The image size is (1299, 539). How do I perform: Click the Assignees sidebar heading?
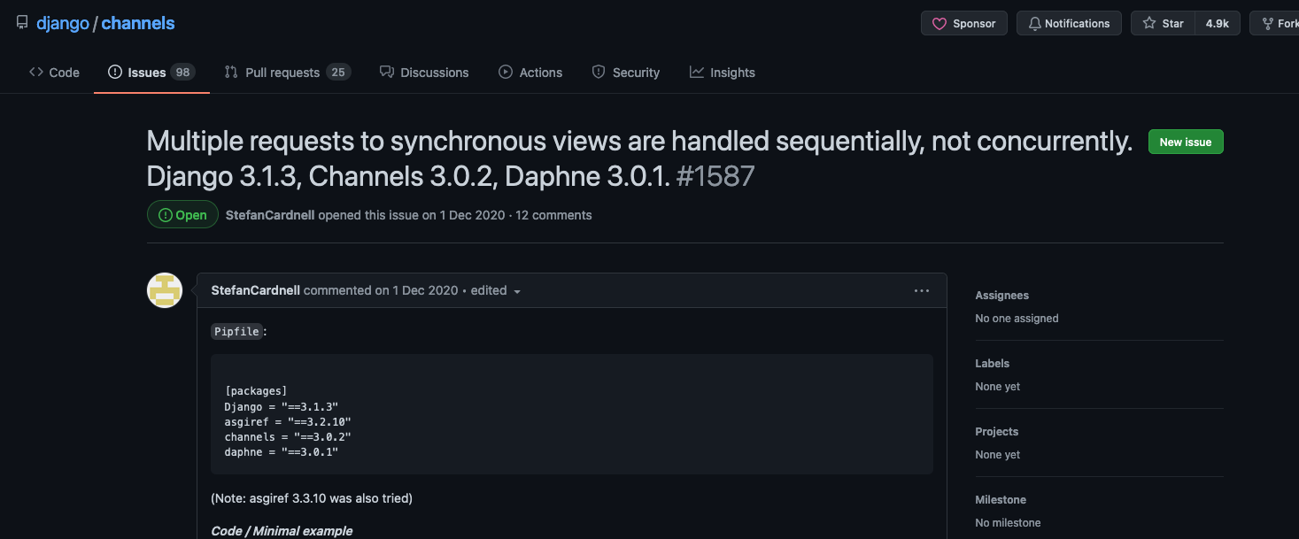pos(1001,296)
